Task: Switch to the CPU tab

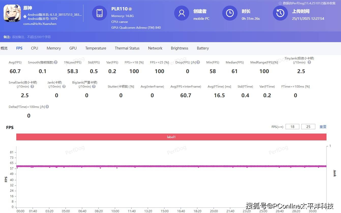Action: [34, 48]
